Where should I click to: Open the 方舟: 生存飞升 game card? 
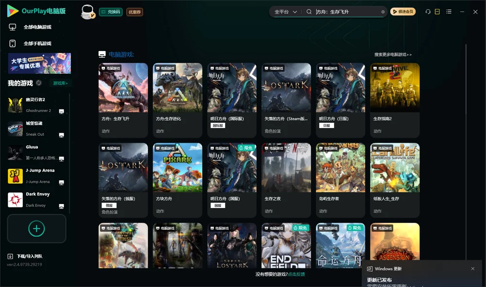pos(123,100)
